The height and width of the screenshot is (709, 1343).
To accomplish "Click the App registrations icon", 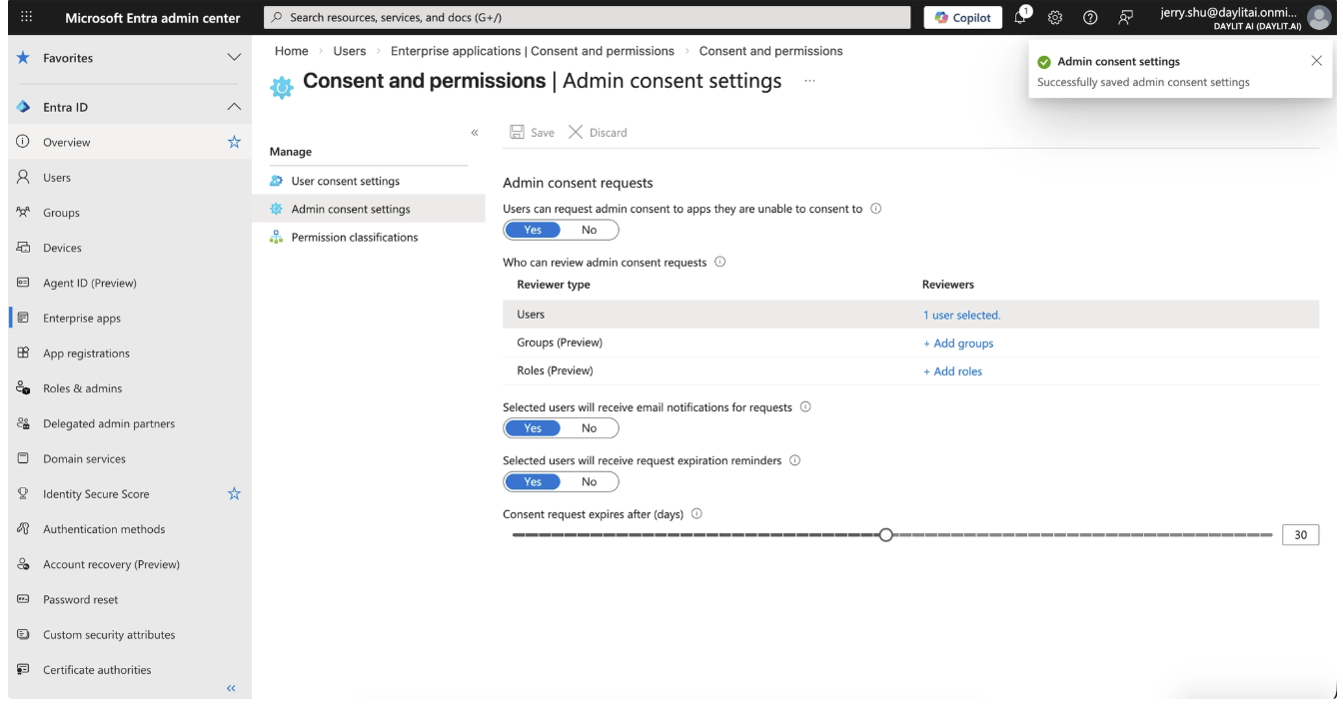I will (22, 354).
